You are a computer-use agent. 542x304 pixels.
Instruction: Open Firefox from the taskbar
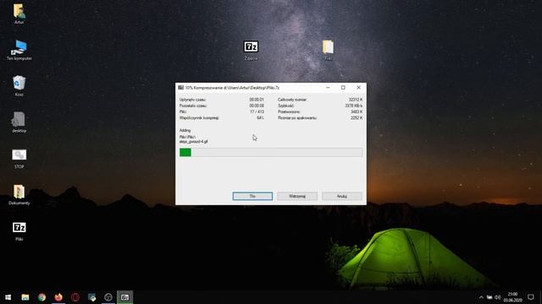pos(58,297)
